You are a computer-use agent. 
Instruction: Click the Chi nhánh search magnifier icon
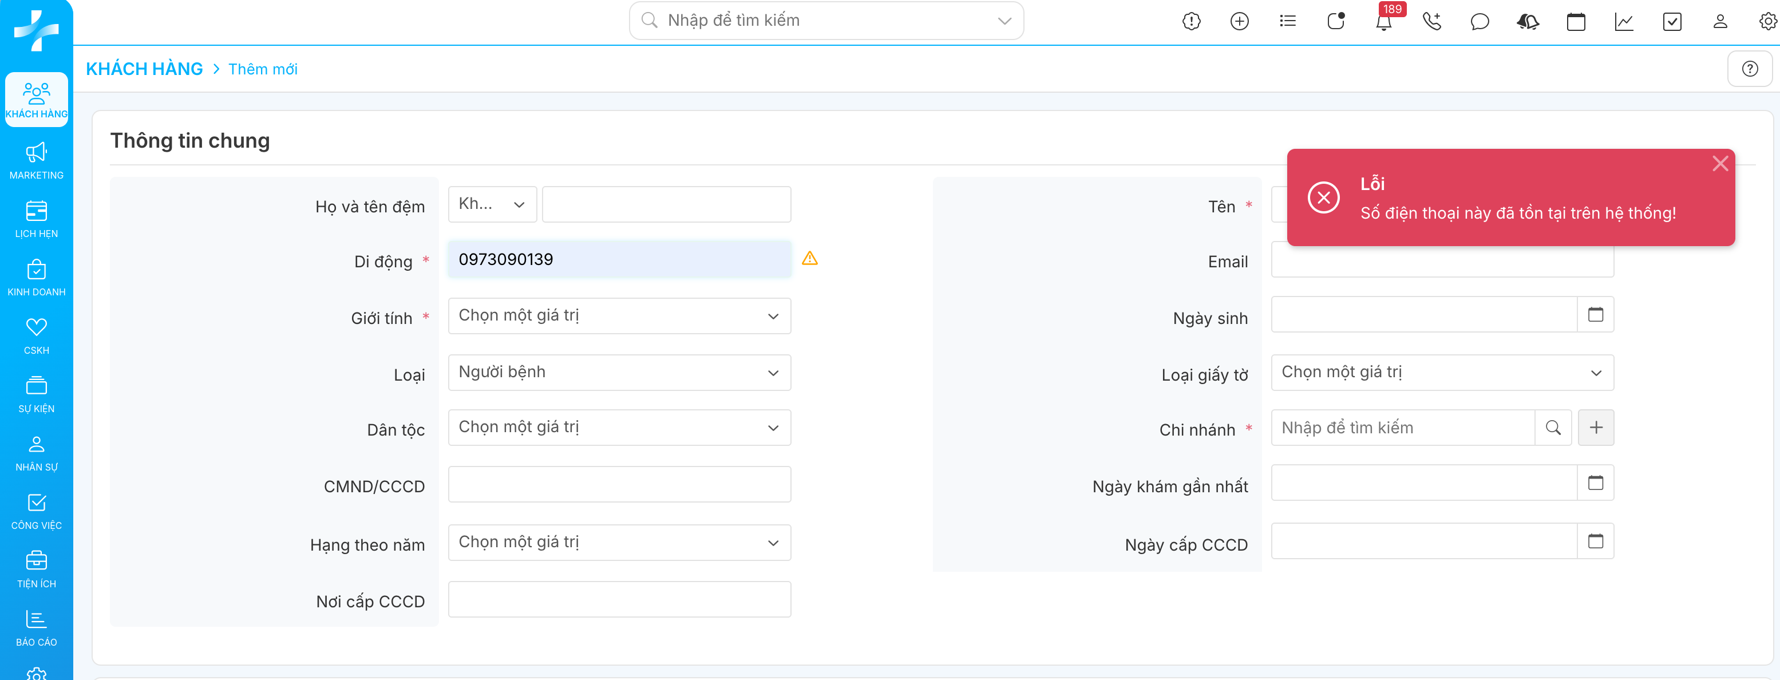point(1553,428)
